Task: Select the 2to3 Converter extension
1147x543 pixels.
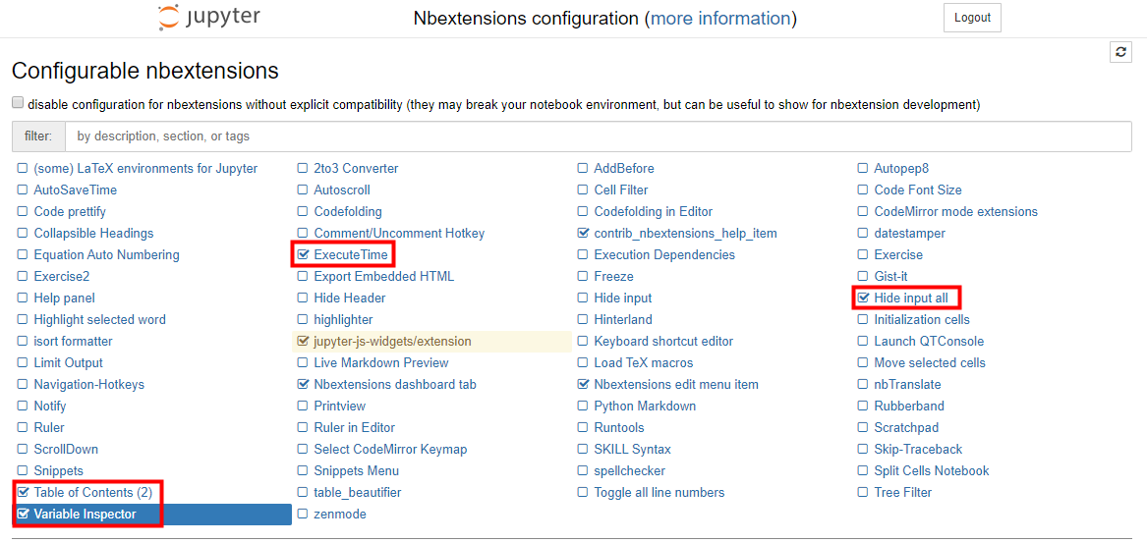Action: click(356, 169)
